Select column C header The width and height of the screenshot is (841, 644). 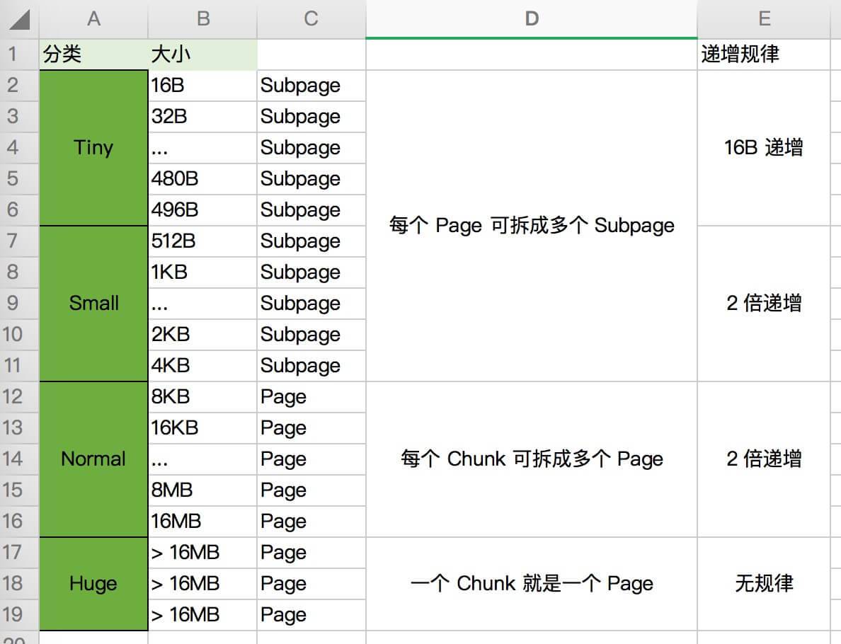pyautogui.click(x=311, y=19)
